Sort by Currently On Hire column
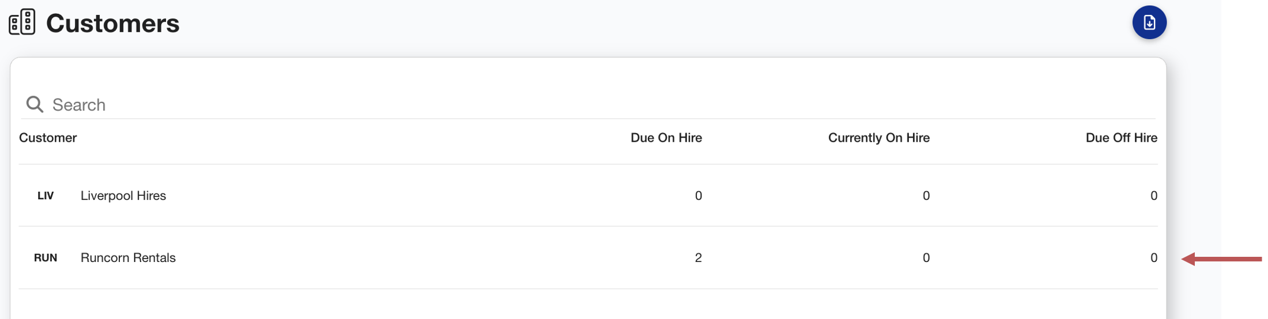This screenshot has height=319, width=1268. point(878,138)
